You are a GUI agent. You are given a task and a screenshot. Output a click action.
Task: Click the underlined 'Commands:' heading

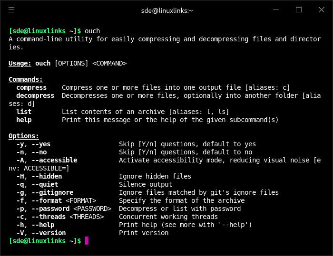pos(26,79)
